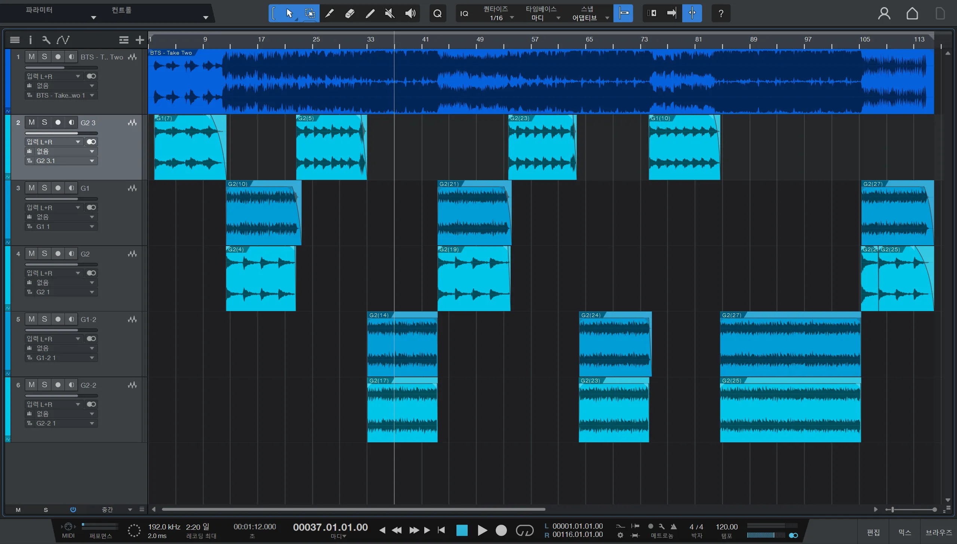Toggle input monitoring on G1-2 track
Image resolution: width=957 pixels, height=544 pixels.
(71, 319)
